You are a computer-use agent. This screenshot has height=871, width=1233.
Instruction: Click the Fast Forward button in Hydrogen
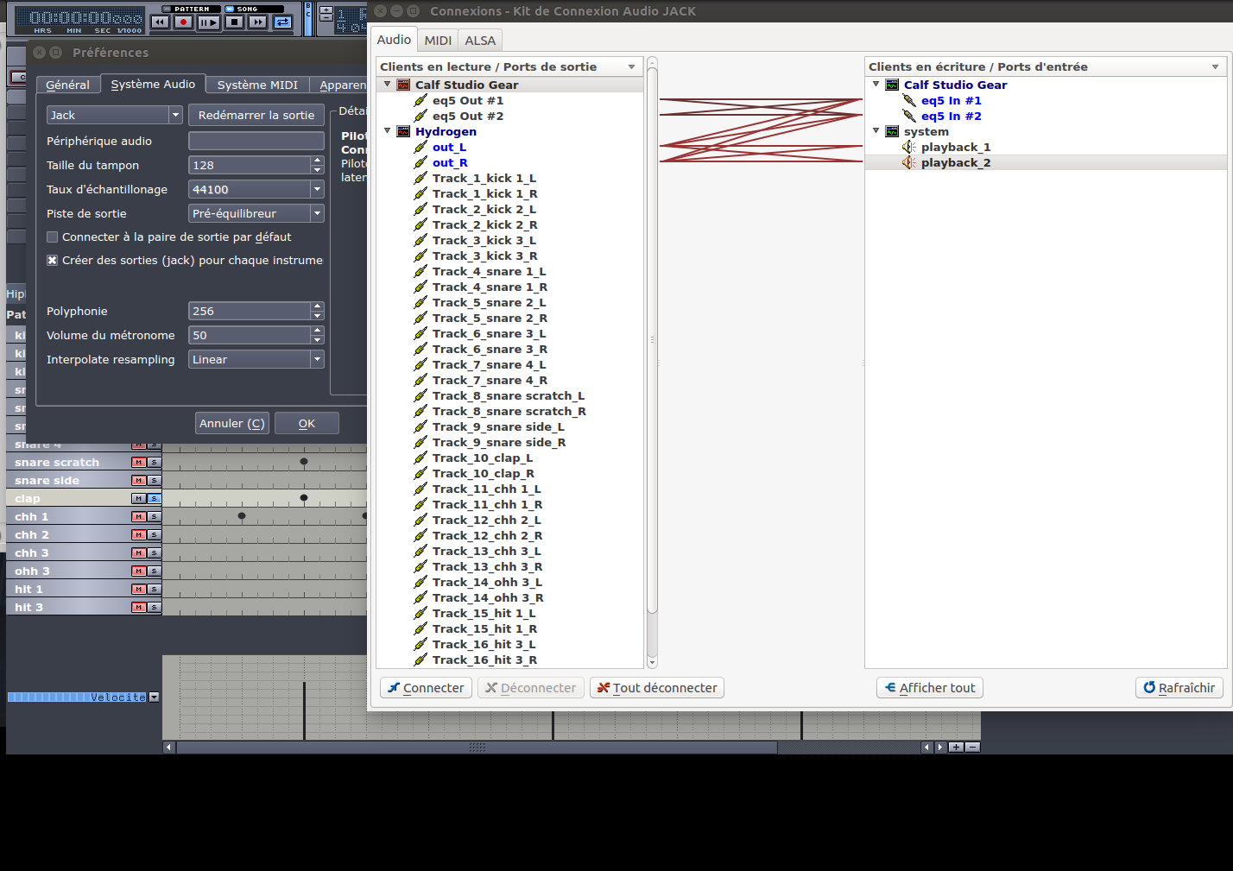tap(257, 22)
